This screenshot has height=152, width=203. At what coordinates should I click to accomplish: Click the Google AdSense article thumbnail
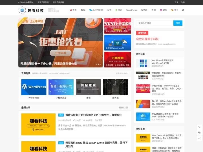click(143, 104)
